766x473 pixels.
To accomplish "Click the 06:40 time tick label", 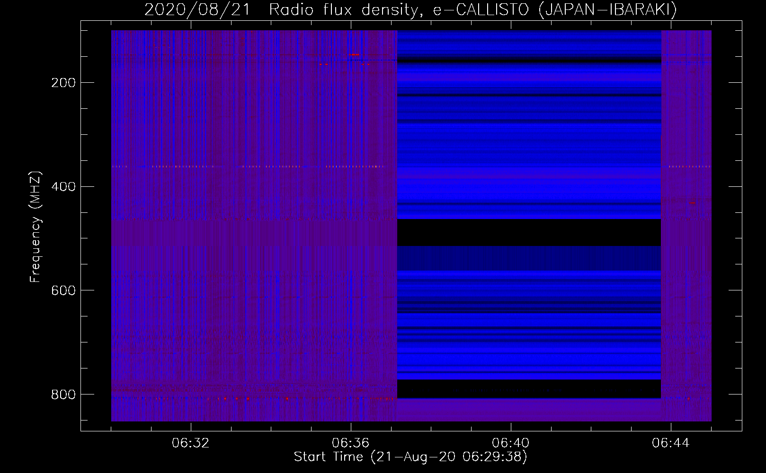I will 511,443.
